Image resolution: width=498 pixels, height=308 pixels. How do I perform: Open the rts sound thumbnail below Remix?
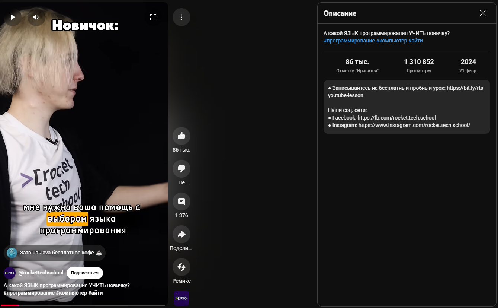click(x=181, y=298)
